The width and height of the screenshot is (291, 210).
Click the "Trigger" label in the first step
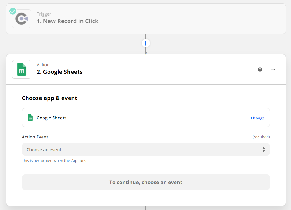pyautogui.click(x=44, y=14)
